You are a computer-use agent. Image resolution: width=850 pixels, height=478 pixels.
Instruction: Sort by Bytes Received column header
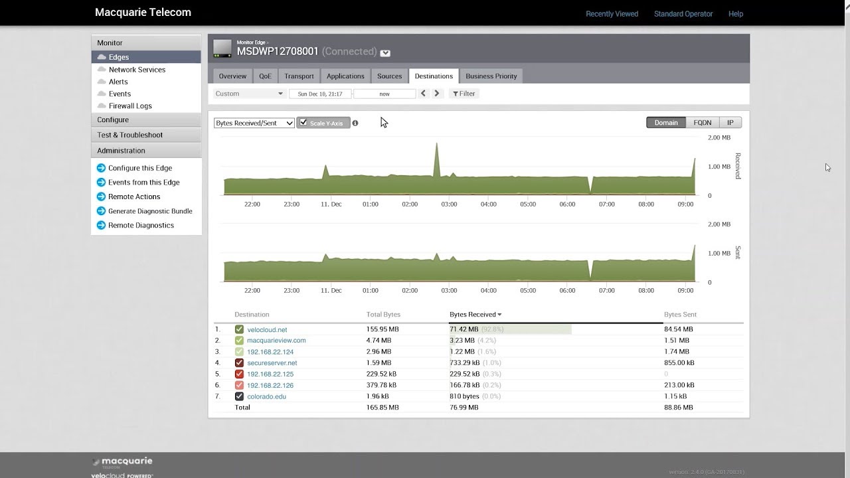tap(475, 315)
